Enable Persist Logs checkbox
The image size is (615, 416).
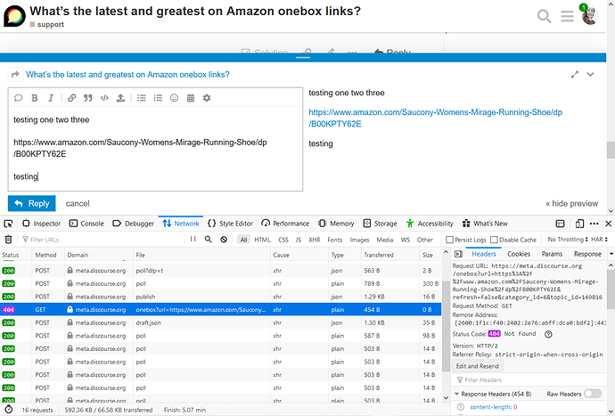coord(450,240)
